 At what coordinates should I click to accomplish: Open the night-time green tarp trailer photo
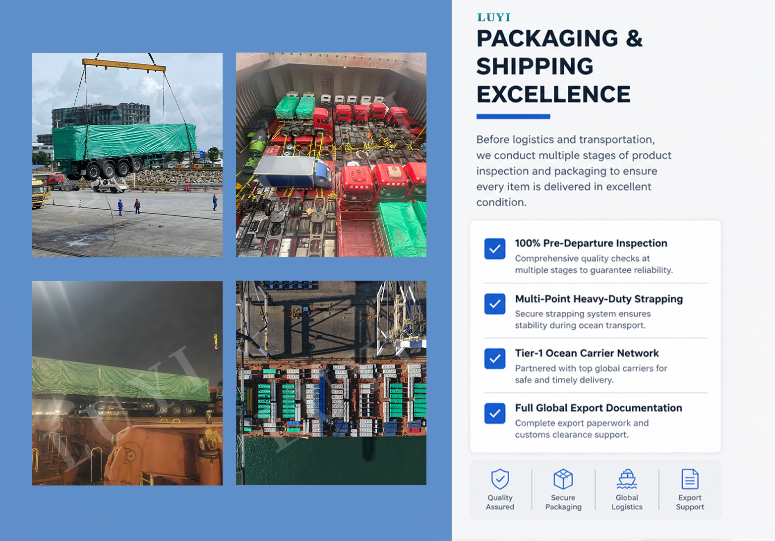click(x=127, y=383)
